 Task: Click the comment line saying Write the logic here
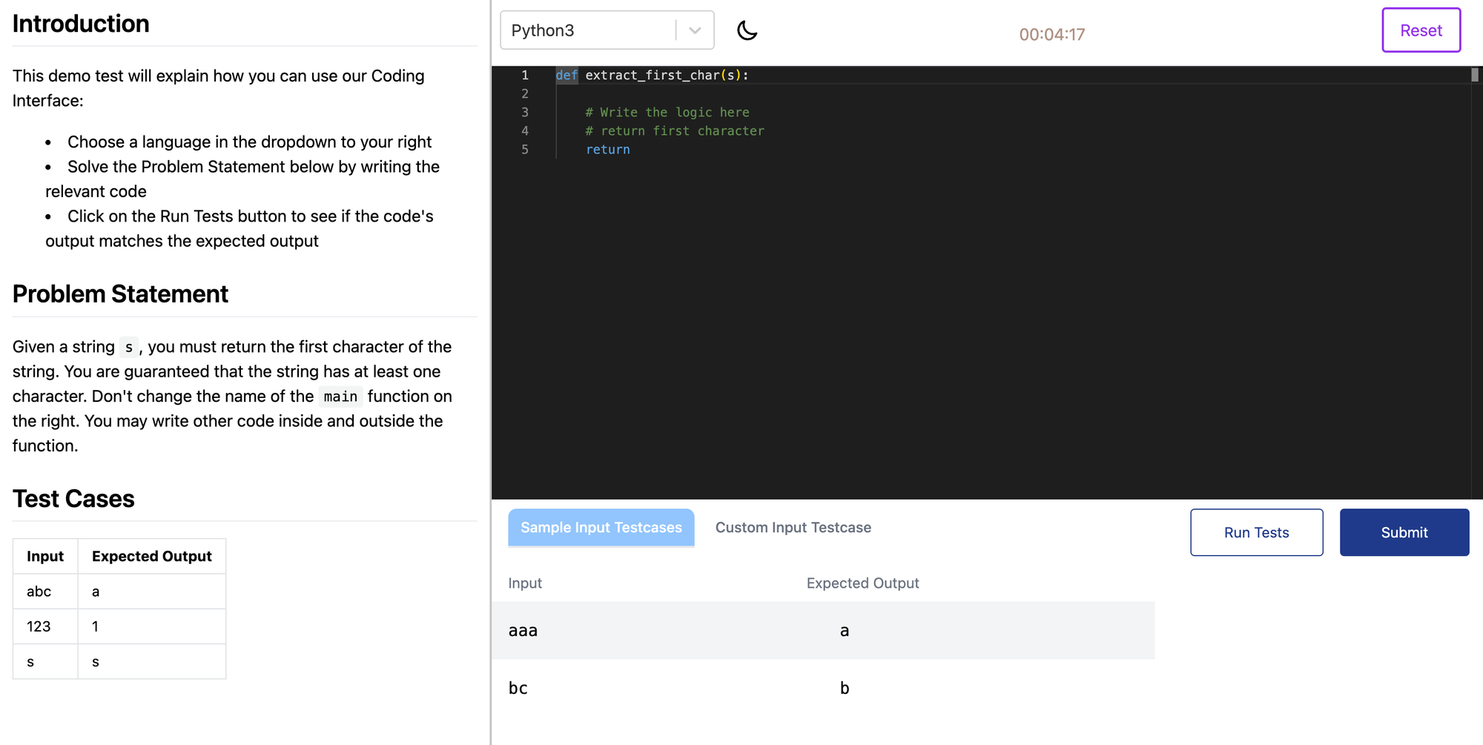[x=667, y=112]
